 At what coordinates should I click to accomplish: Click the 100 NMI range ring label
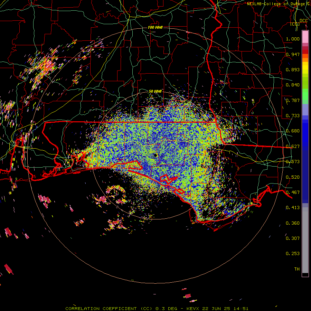point(155,27)
